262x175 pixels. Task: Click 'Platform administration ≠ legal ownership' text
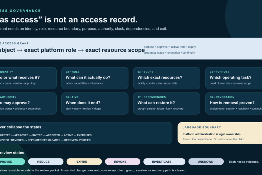pos(211,134)
